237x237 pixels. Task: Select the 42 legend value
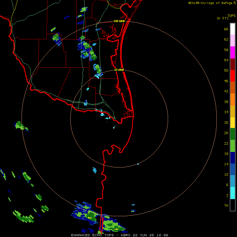pyautogui.click(x=226, y=91)
